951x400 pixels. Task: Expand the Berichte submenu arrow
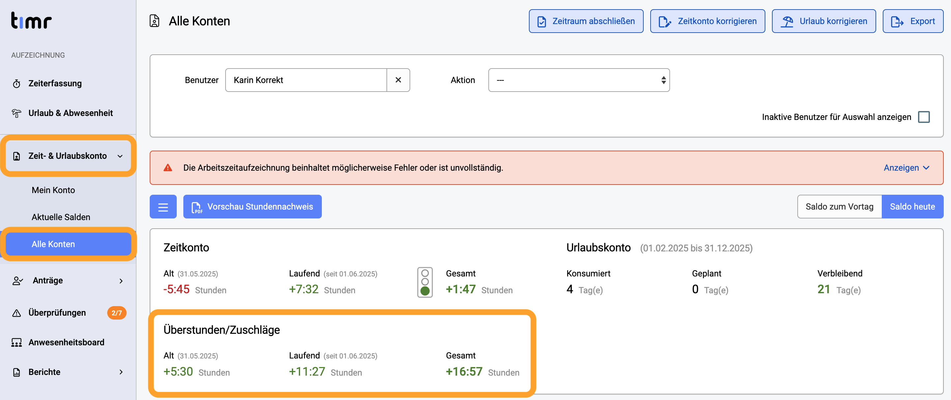click(x=121, y=372)
